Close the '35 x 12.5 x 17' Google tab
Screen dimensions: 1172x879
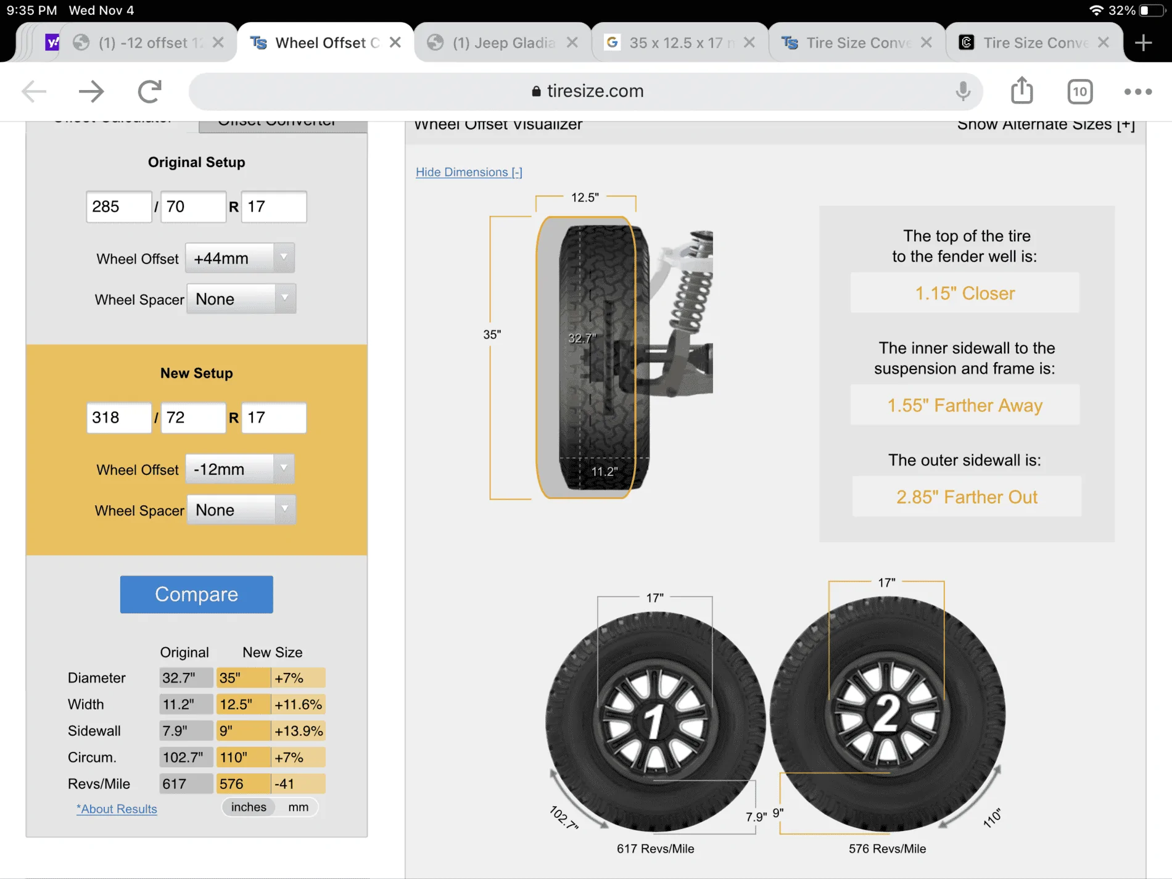pyautogui.click(x=749, y=43)
